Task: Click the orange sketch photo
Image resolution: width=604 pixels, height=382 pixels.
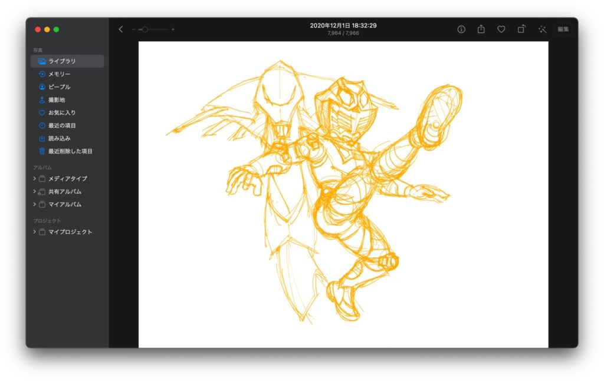Action: pos(343,194)
